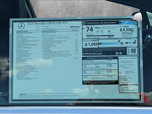Select the 2024 Mercedes-AMG EQE SUV title

coord(47,23)
